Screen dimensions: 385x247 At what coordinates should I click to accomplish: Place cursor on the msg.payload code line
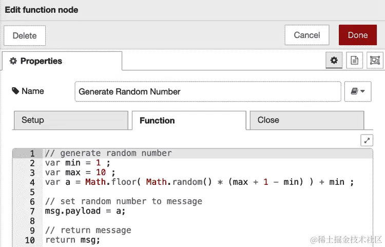click(85, 211)
